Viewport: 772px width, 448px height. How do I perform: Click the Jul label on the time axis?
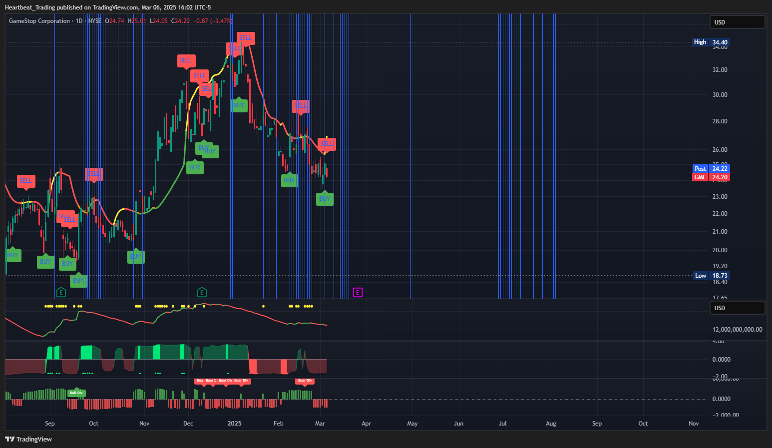tap(502, 424)
